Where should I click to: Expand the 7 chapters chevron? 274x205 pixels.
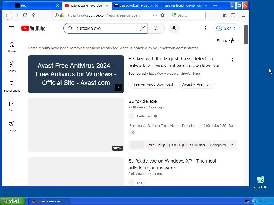tap(231, 145)
